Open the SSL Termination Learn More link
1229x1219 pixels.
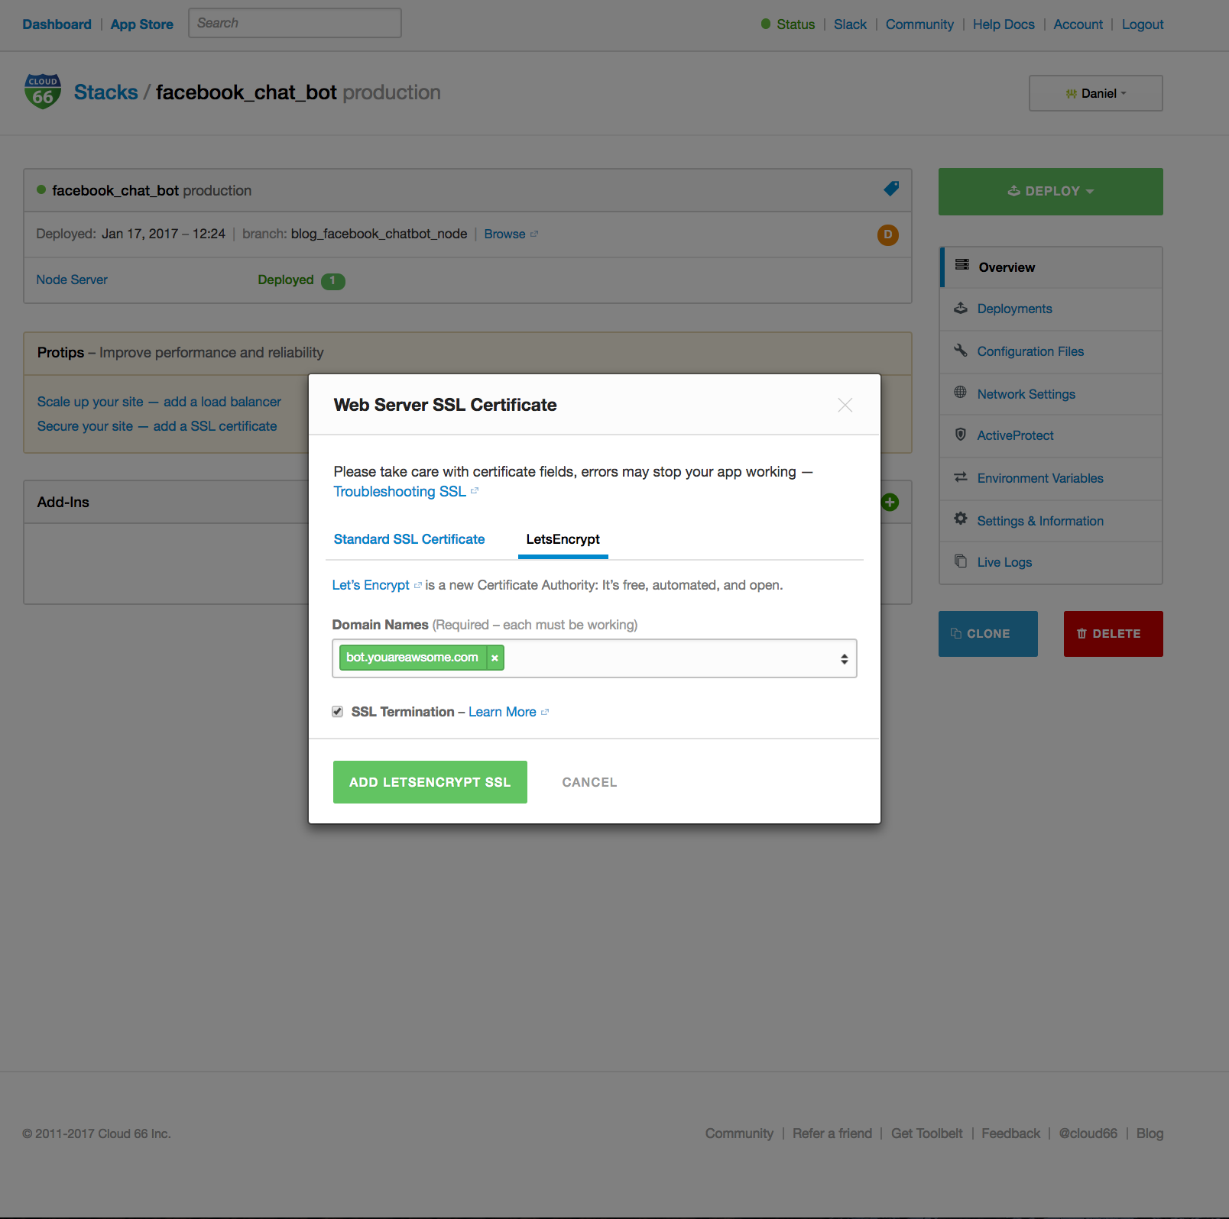pos(507,712)
